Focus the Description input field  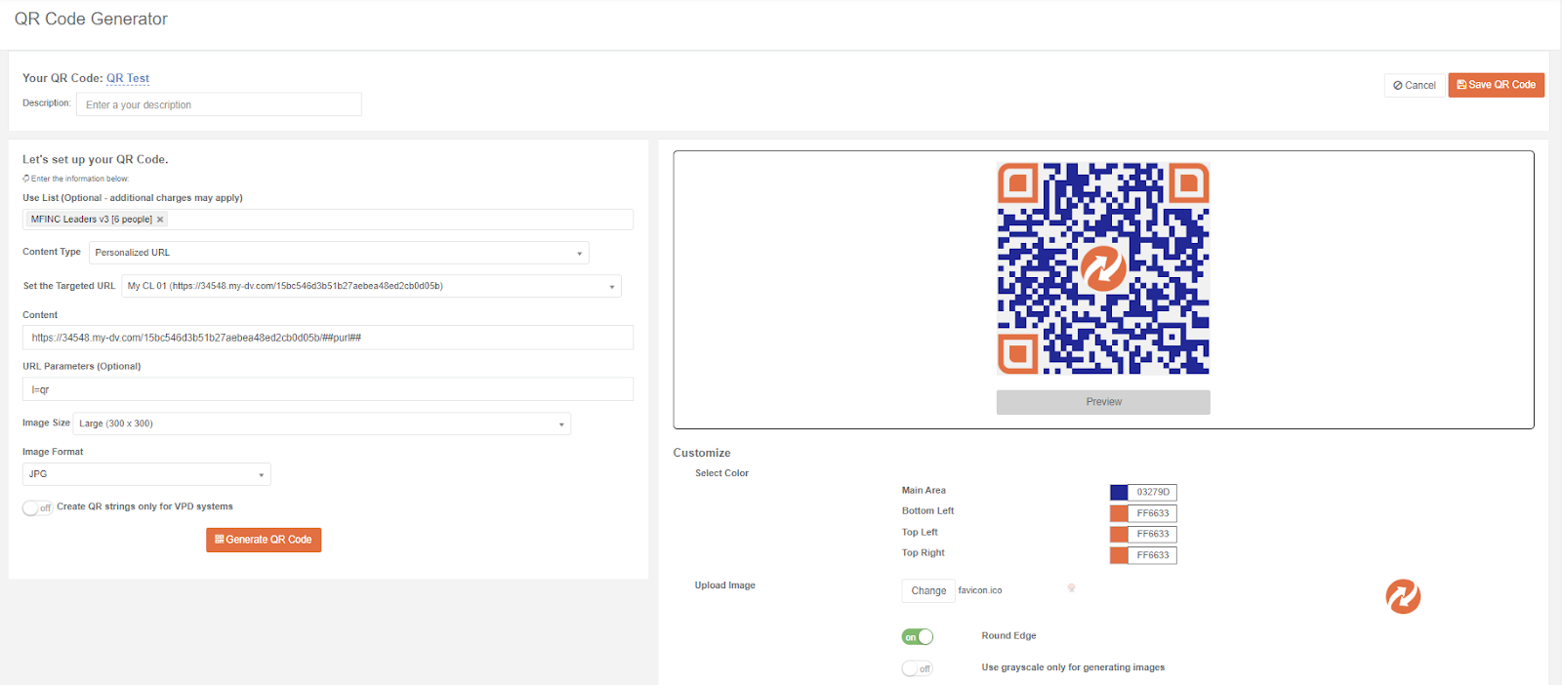pyautogui.click(x=219, y=104)
